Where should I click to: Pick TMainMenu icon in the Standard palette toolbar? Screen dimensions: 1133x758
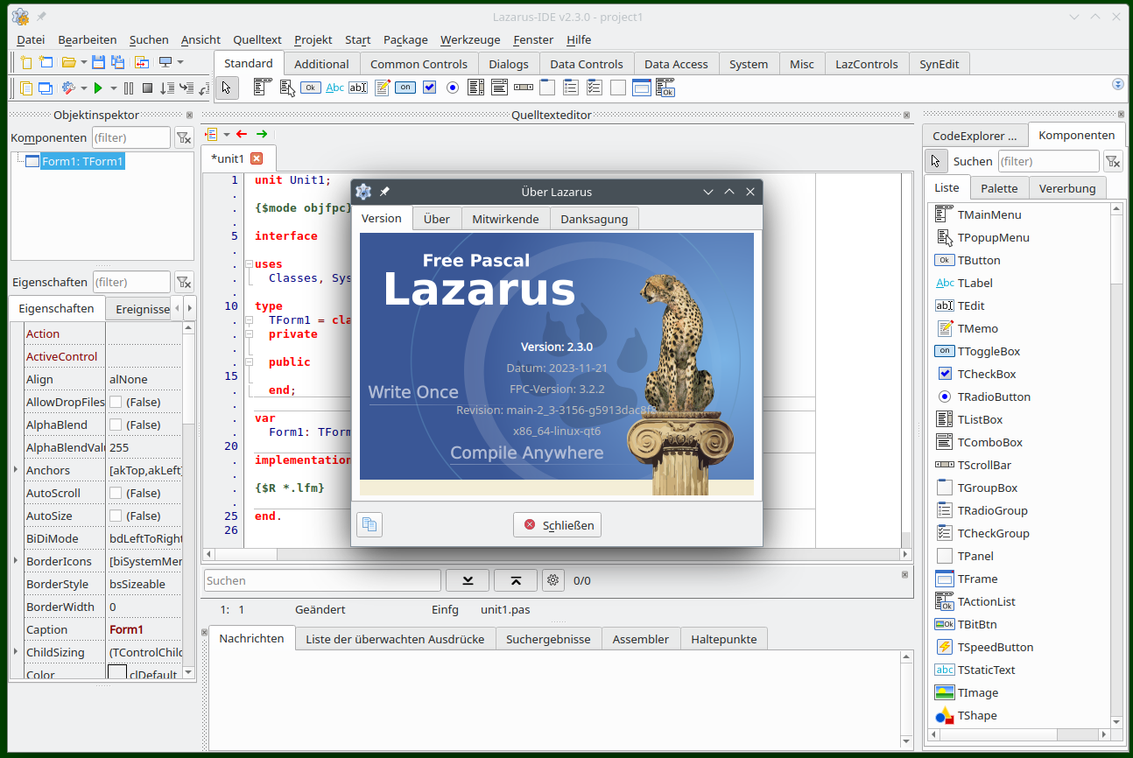pyautogui.click(x=263, y=87)
